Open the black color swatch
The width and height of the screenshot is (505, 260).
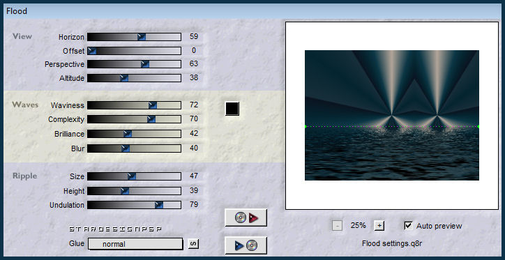(x=232, y=109)
